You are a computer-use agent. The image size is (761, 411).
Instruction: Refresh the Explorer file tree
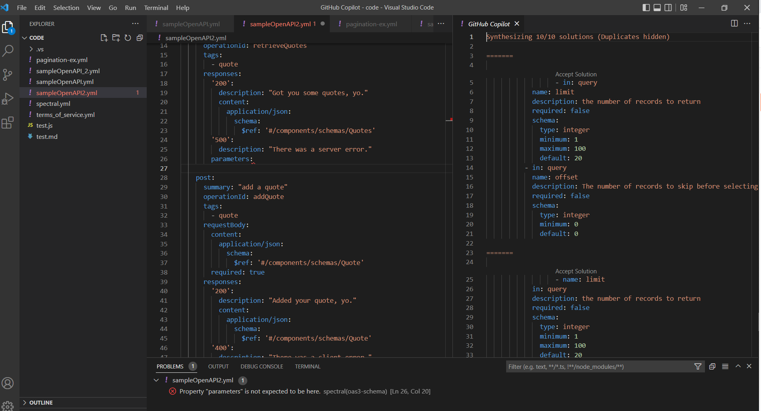click(128, 38)
